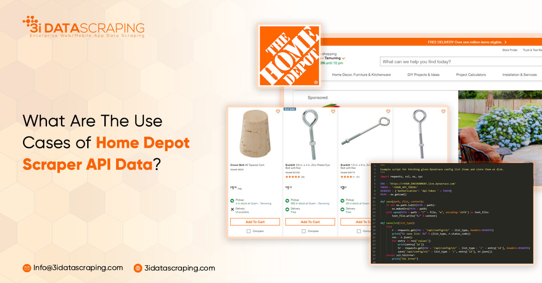Click the 3i Data Scraping logo

coord(84,27)
